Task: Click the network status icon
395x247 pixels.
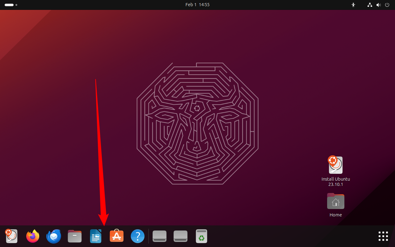Action: [x=370, y=5]
